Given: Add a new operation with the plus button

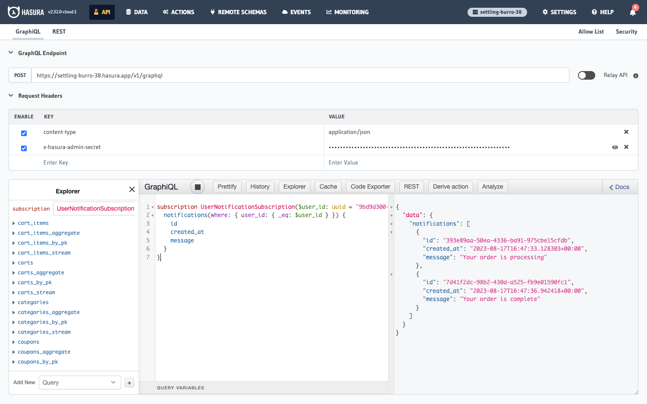Looking at the screenshot, I should point(129,382).
